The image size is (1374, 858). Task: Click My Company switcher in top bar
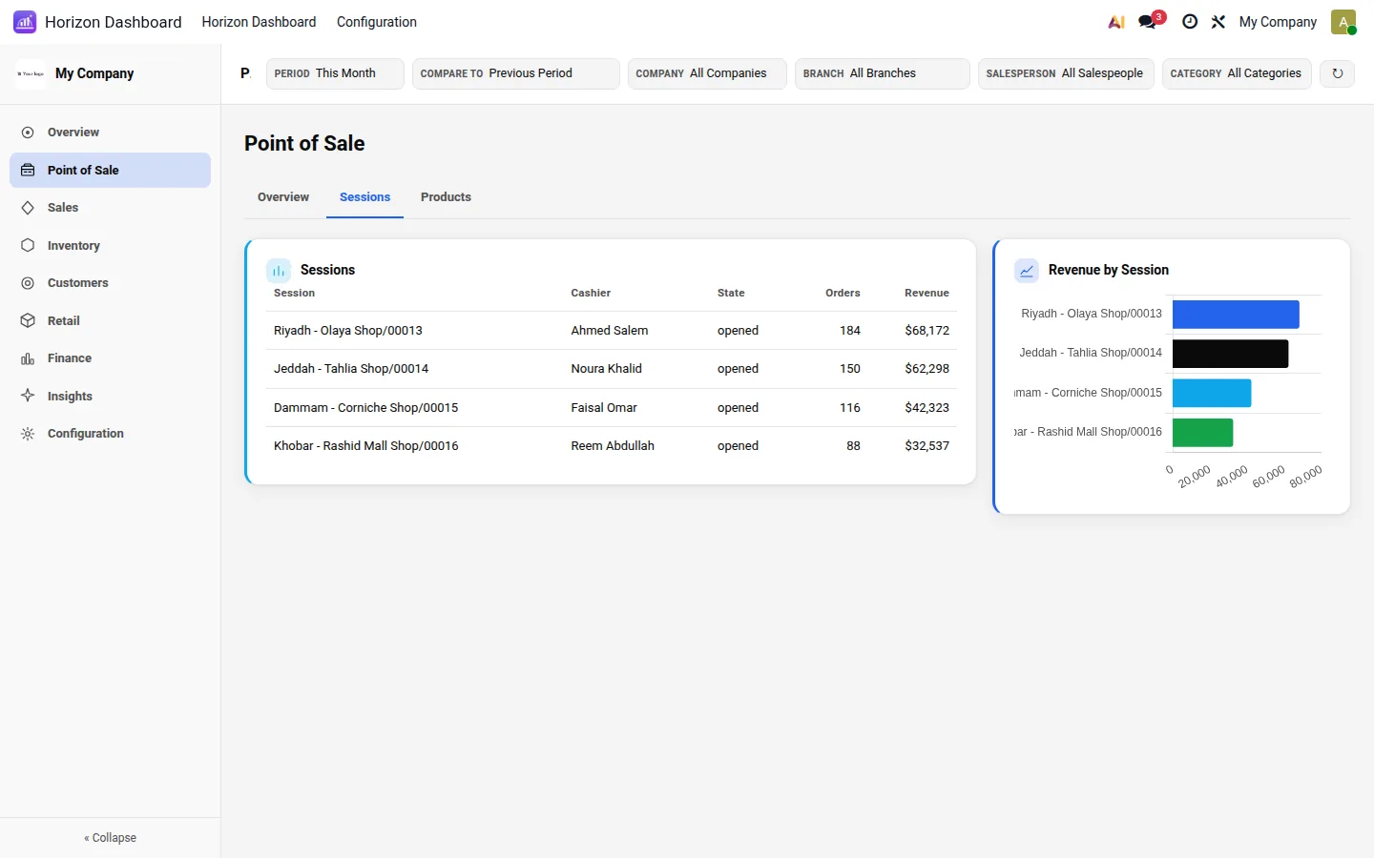(1278, 22)
